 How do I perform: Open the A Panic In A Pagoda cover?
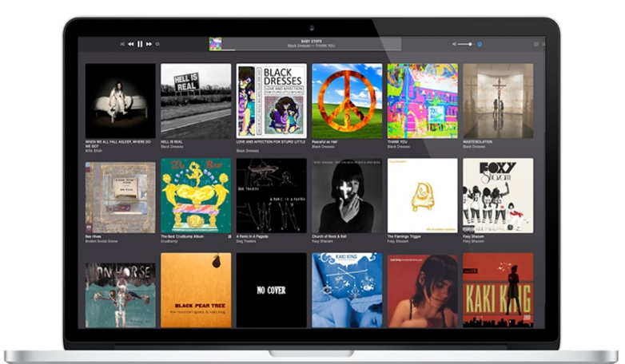pyautogui.click(x=272, y=196)
